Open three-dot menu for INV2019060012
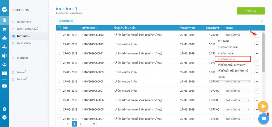The width and height of the screenshot is (272, 127). pyautogui.click(x=257, y=44)
